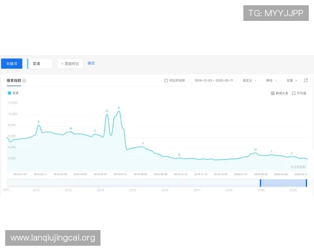Click the +添加对比 button
The width and height of the screenshot is (314, 251).
pyautogui.click(x=70, y=64)
